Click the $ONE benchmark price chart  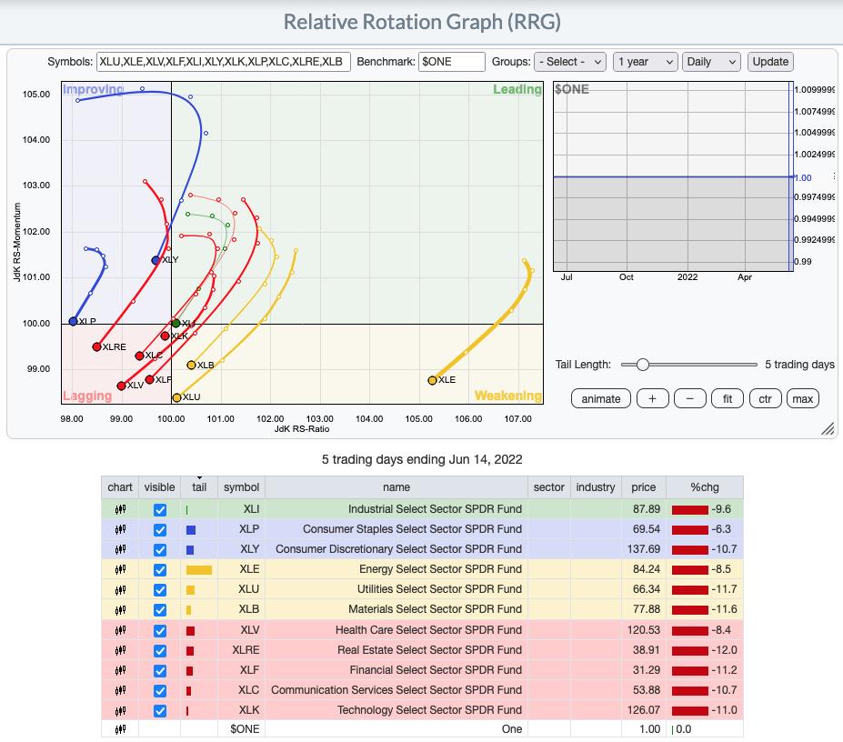click(x=673, y=177)
